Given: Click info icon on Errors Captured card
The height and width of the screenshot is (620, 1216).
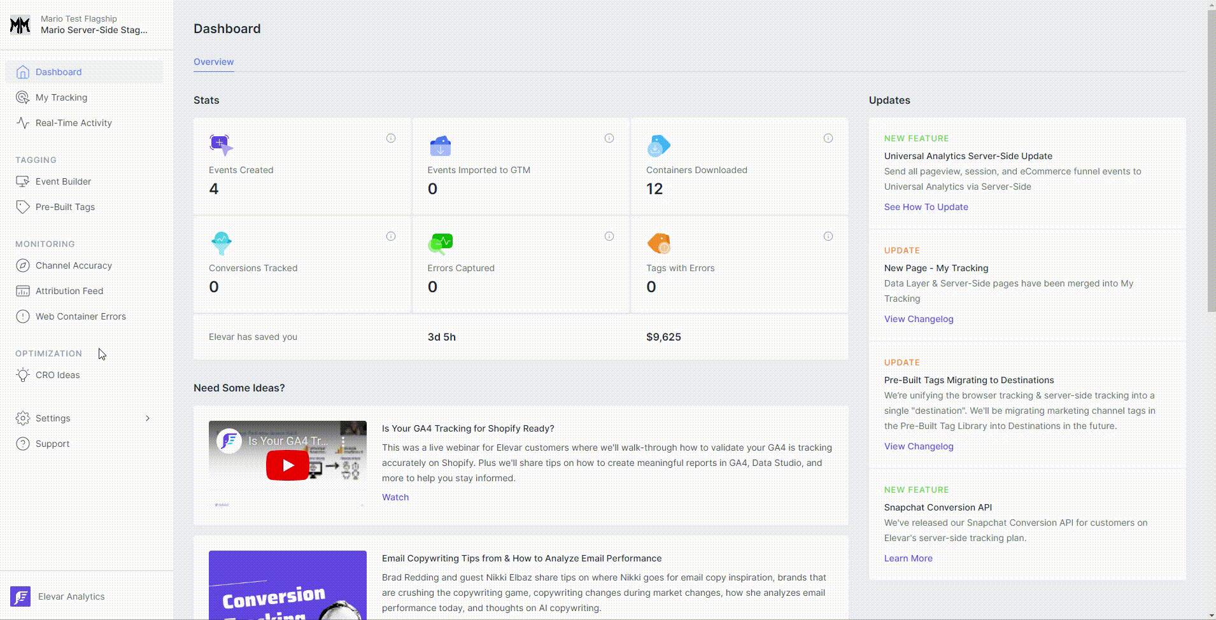Looking at the screenshot, I should point(609,236).
